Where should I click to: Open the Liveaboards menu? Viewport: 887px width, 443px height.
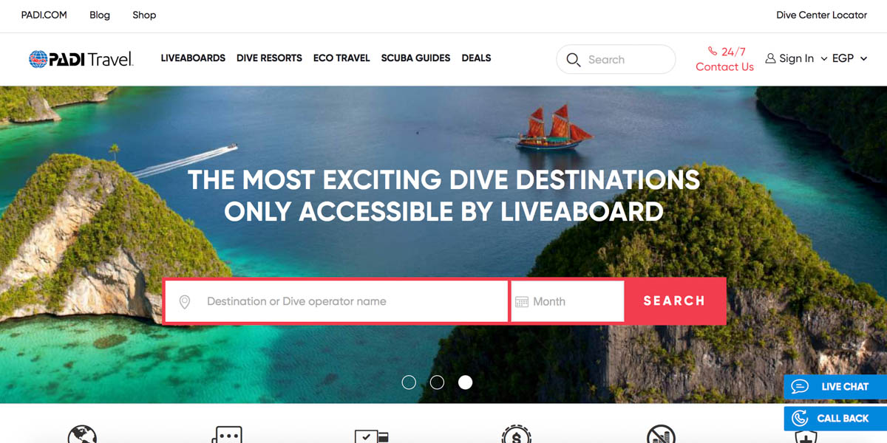click(193, 58)
